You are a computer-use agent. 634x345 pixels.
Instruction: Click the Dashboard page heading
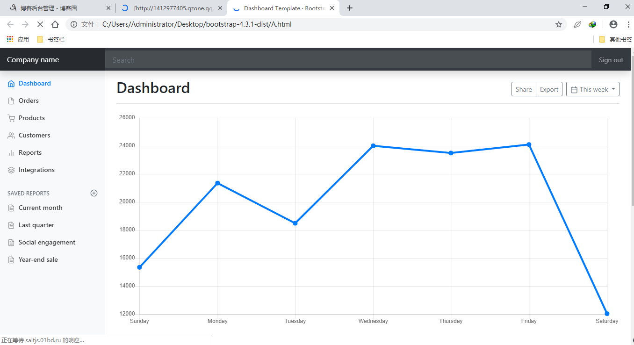pyautogui.click(x=153, y=88)
